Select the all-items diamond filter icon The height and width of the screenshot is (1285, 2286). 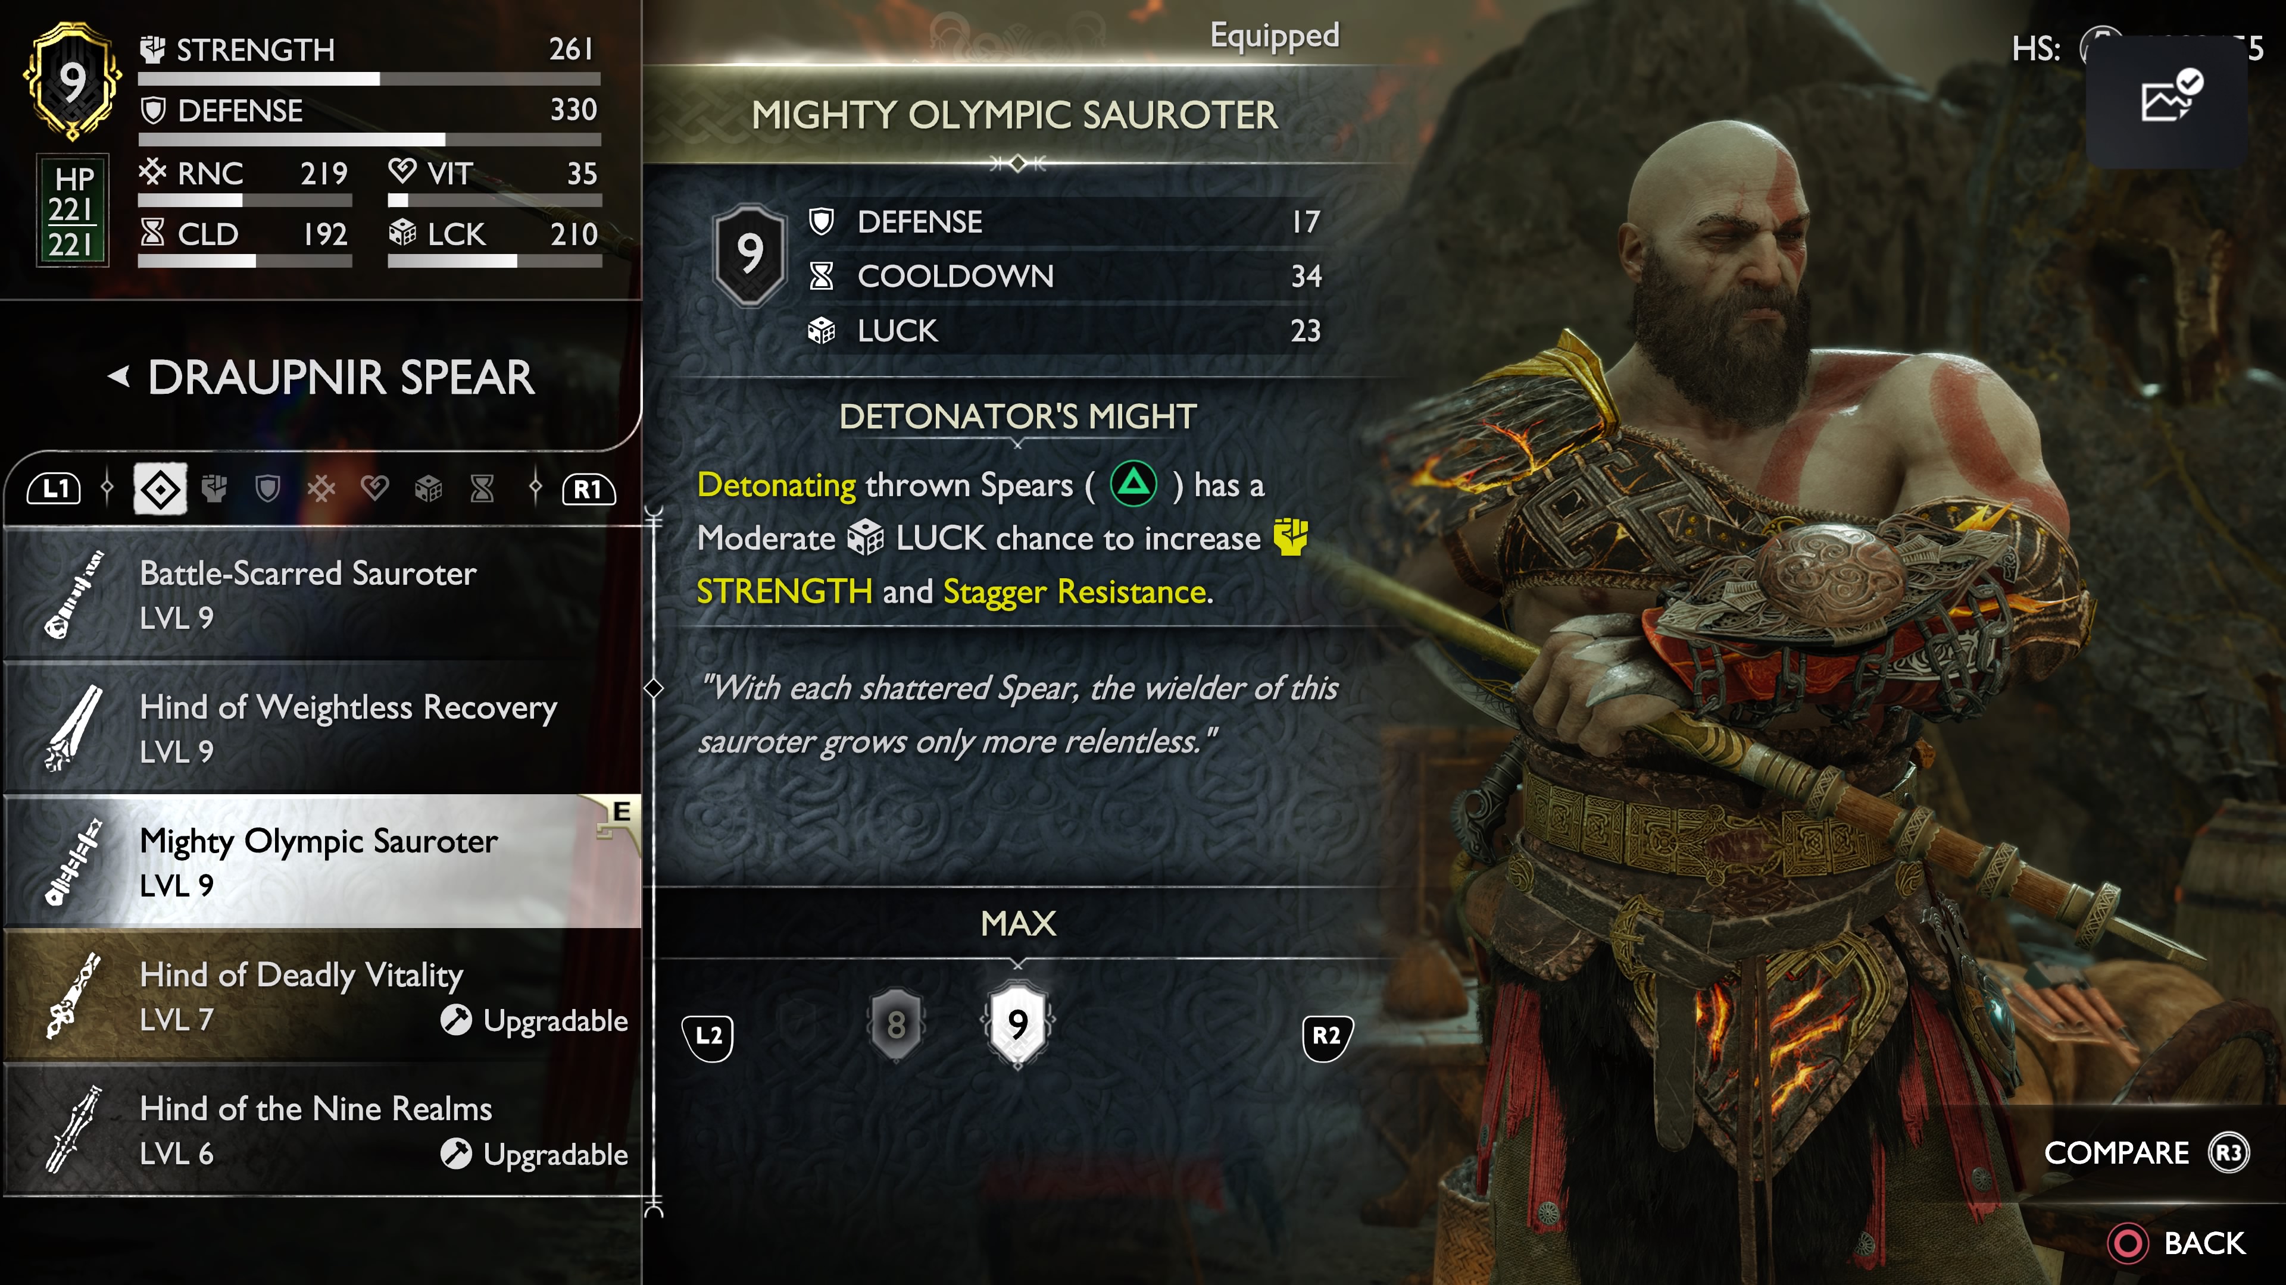(160, 488)
